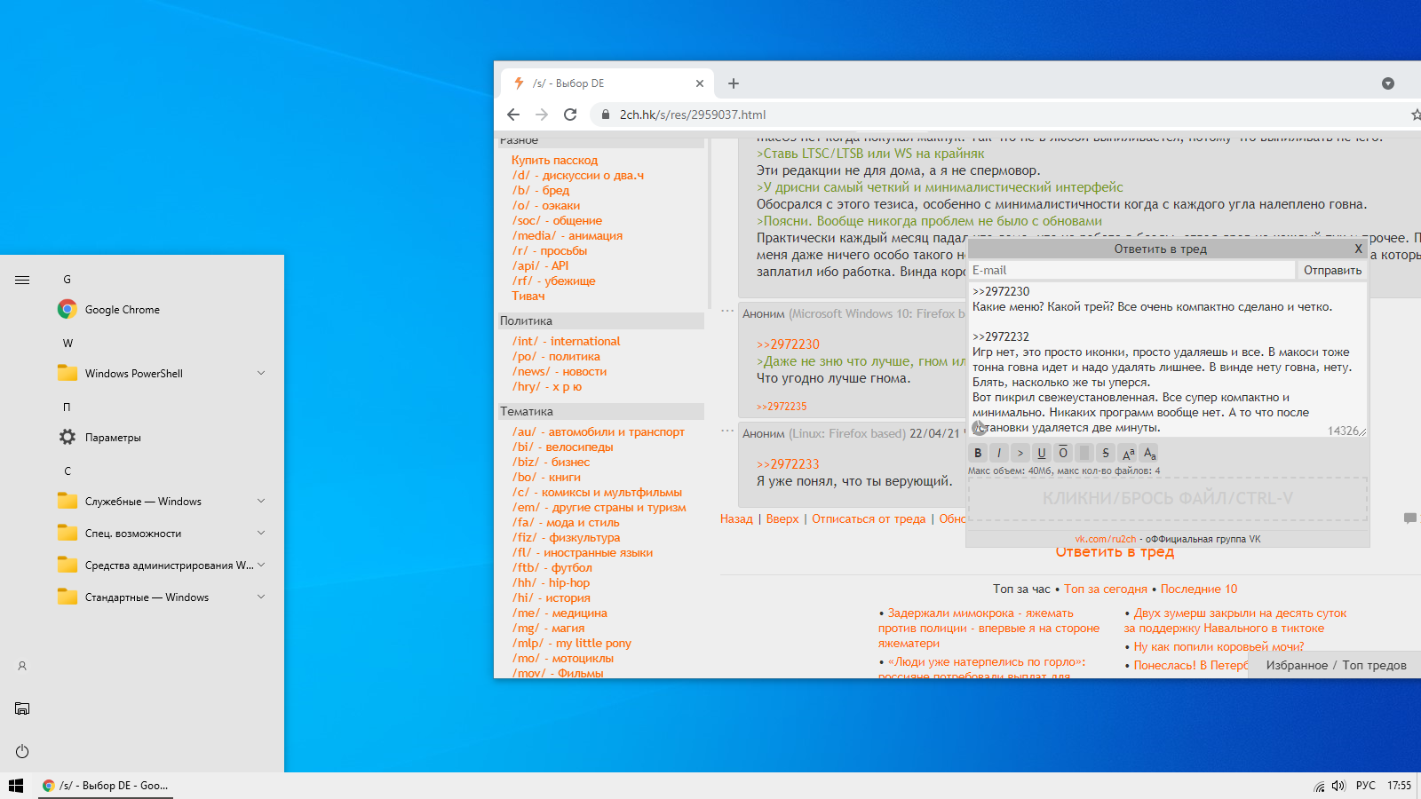Open the Купить пасскод link

[554, 160]
